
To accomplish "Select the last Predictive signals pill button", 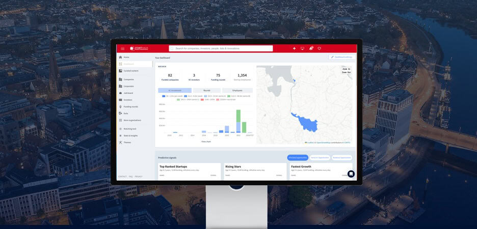I will coord(341,158).
